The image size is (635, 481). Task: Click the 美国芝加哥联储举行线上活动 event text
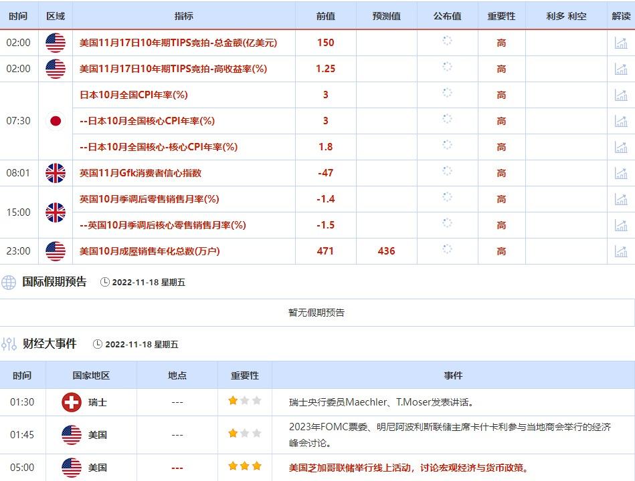(408, 468)
